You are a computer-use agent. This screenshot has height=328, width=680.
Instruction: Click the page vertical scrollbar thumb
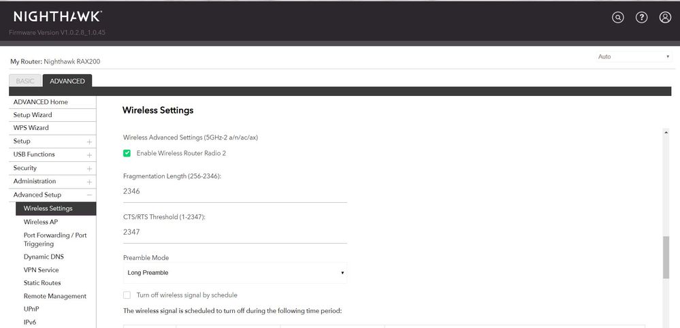[x=666, y=257]
